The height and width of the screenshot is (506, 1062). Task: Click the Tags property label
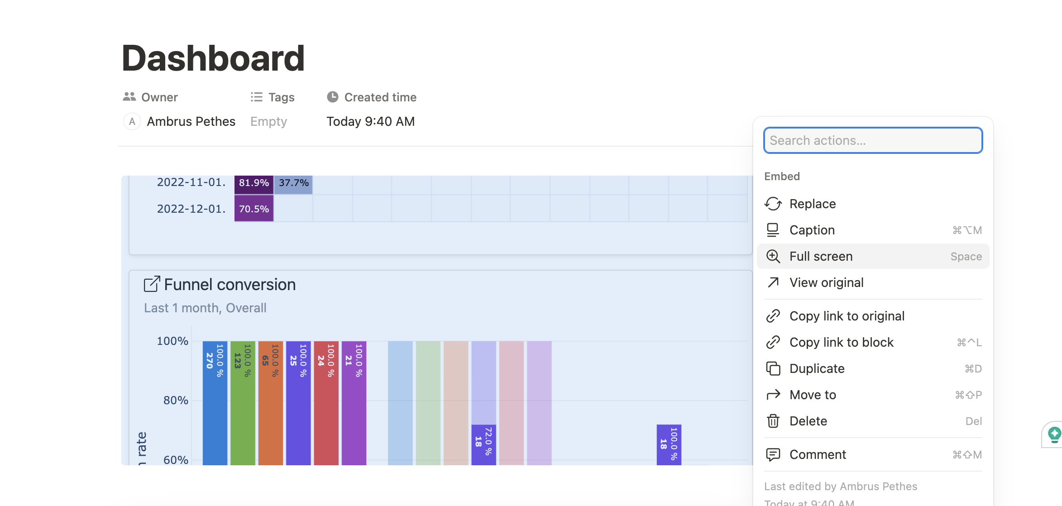coord(281,97)
